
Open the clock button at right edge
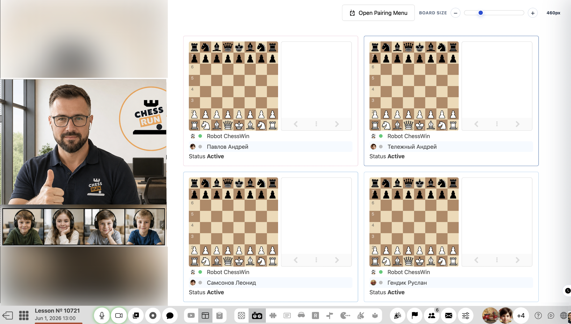click(567, 291)
